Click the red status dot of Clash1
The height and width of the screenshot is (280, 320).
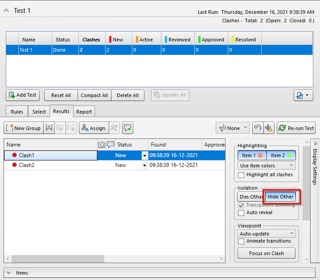14,155
